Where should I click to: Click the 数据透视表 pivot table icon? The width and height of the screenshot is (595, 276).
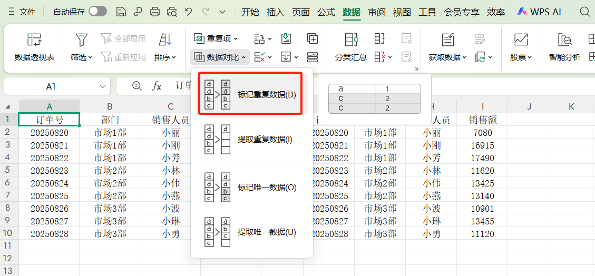point(35,40)
